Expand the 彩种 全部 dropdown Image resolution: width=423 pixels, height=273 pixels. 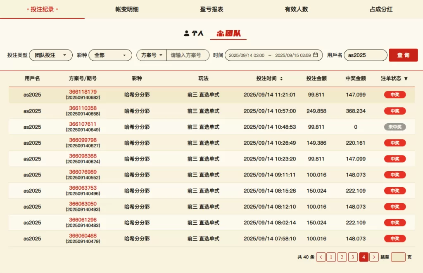pyautogui.click(x=110, y=55)
